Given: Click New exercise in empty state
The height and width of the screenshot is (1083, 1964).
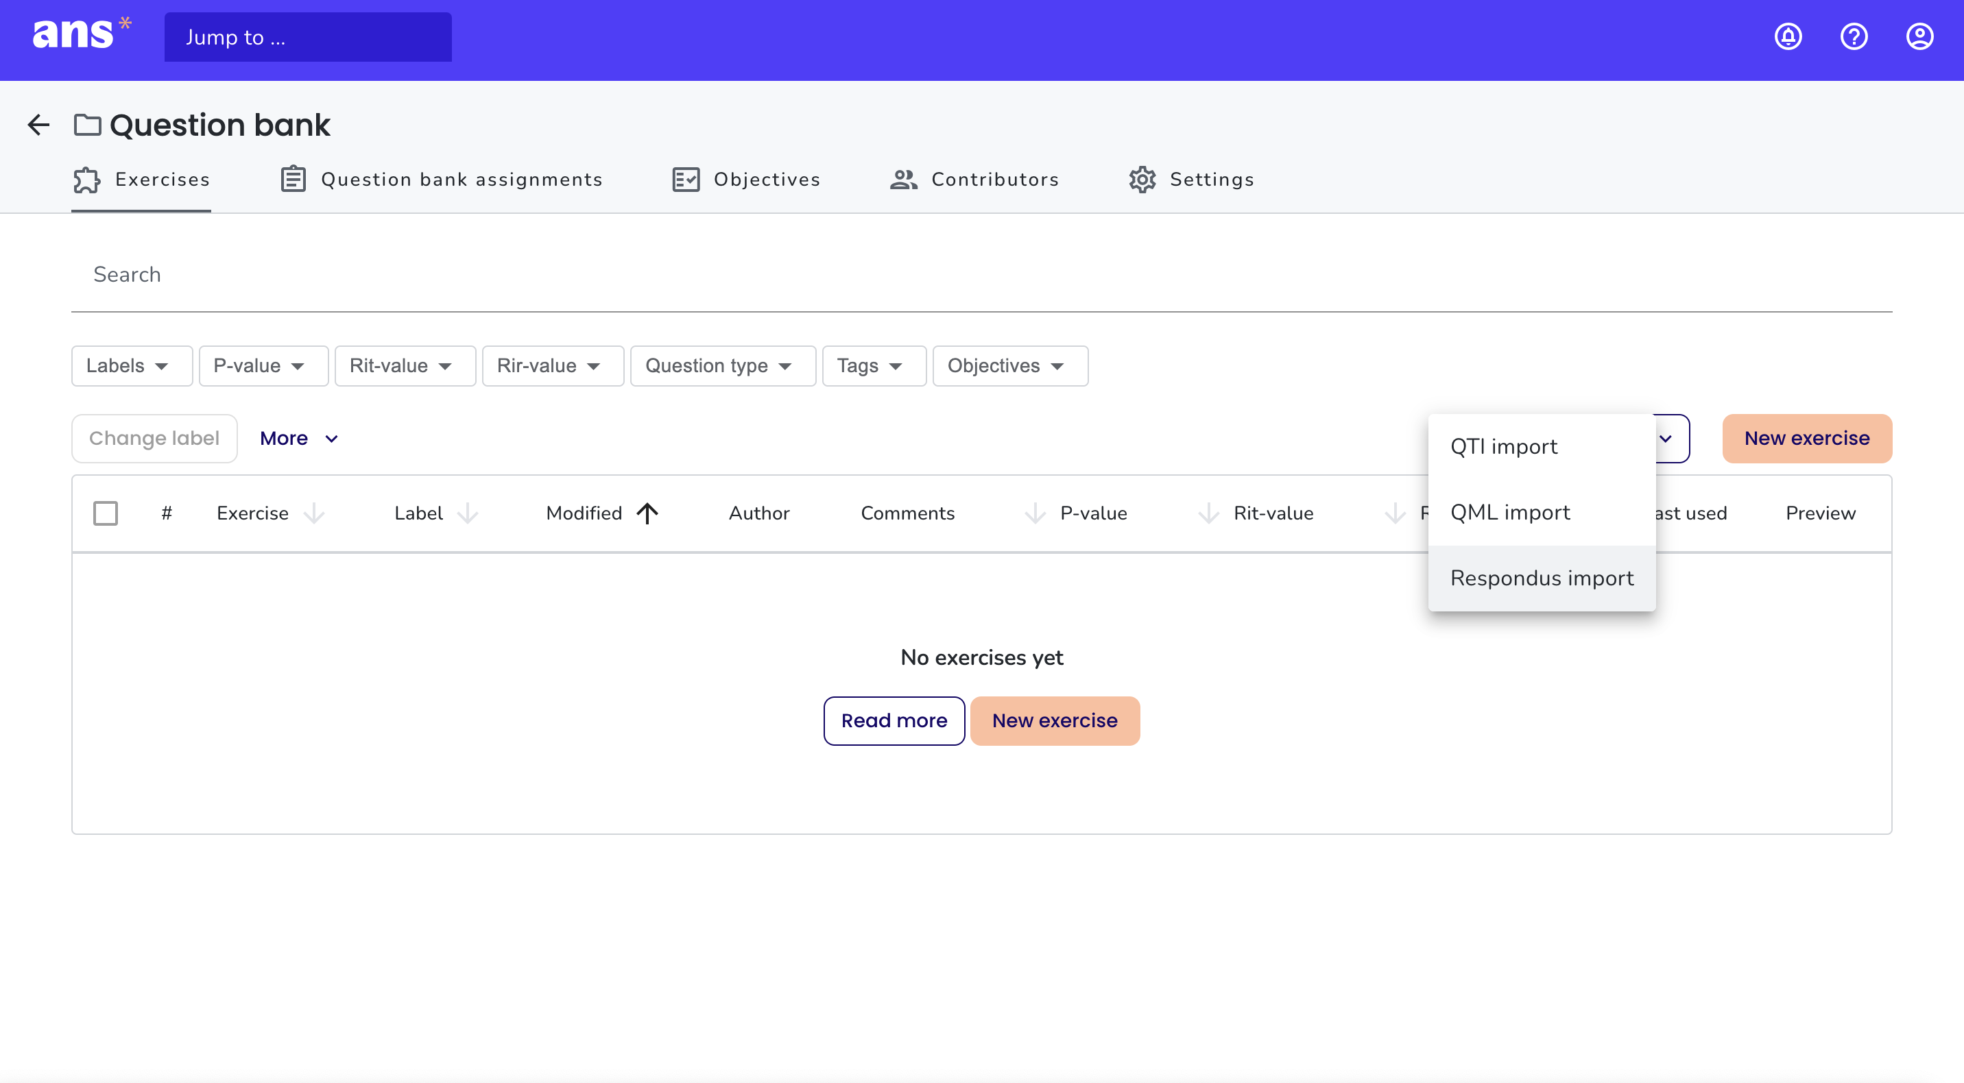Looking at the screenshot, I should coord(1055,721).
